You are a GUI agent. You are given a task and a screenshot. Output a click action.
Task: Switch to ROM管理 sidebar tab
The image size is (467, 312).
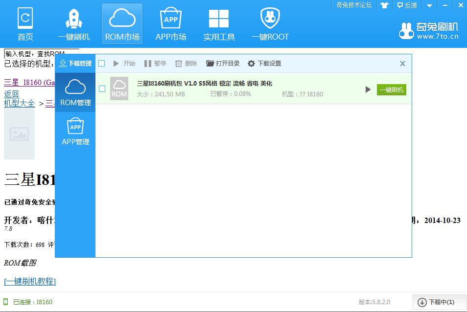click(75, 93)
